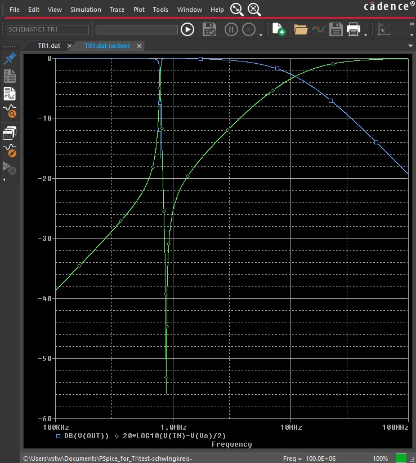Image resolution: width=416 pixels, height=463 pixels.
Task: Click the zoom area magnifier icon
Action: [x=254, y=10]
